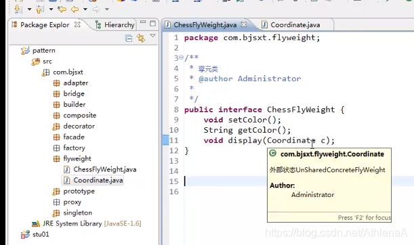
Task: Click the 'getColor' method name
Action: click(x=257, y=130)
